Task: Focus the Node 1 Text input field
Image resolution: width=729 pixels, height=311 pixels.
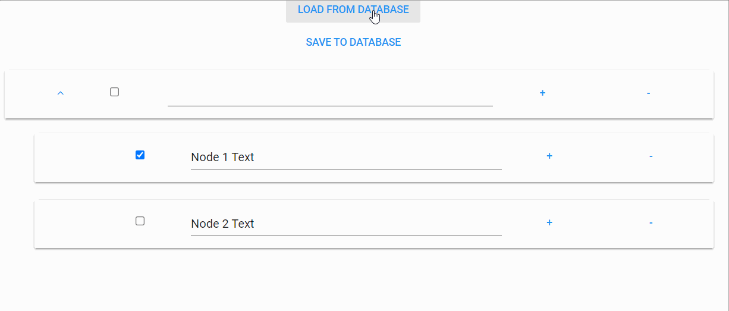Action: pos(346,158)
